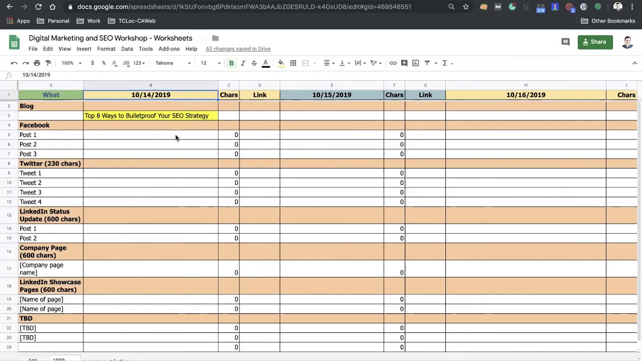
Task: Select row 13 header
Action: [9, 216]
